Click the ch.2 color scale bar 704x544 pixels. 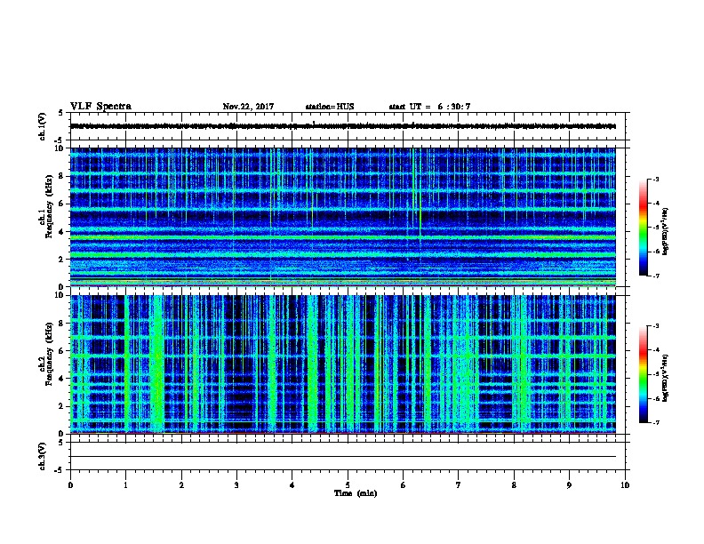[x=643, y=374]
